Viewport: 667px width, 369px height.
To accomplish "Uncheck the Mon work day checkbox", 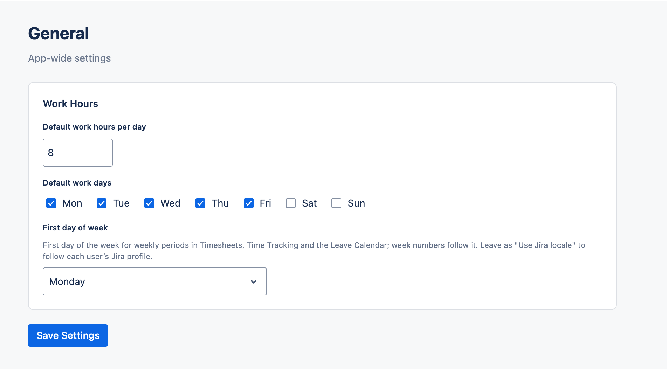I will [x=51, y=203].
